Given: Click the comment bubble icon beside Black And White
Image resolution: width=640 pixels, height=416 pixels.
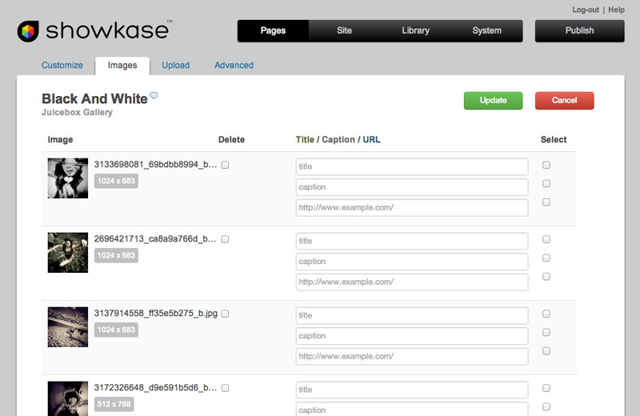Looking at the screenshot, I should coord(154,95).
